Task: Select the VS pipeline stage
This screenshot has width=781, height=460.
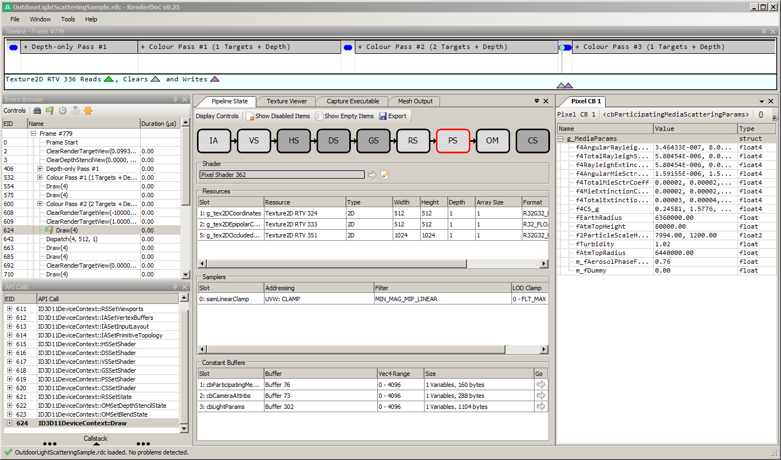Action: click(254, 141)
